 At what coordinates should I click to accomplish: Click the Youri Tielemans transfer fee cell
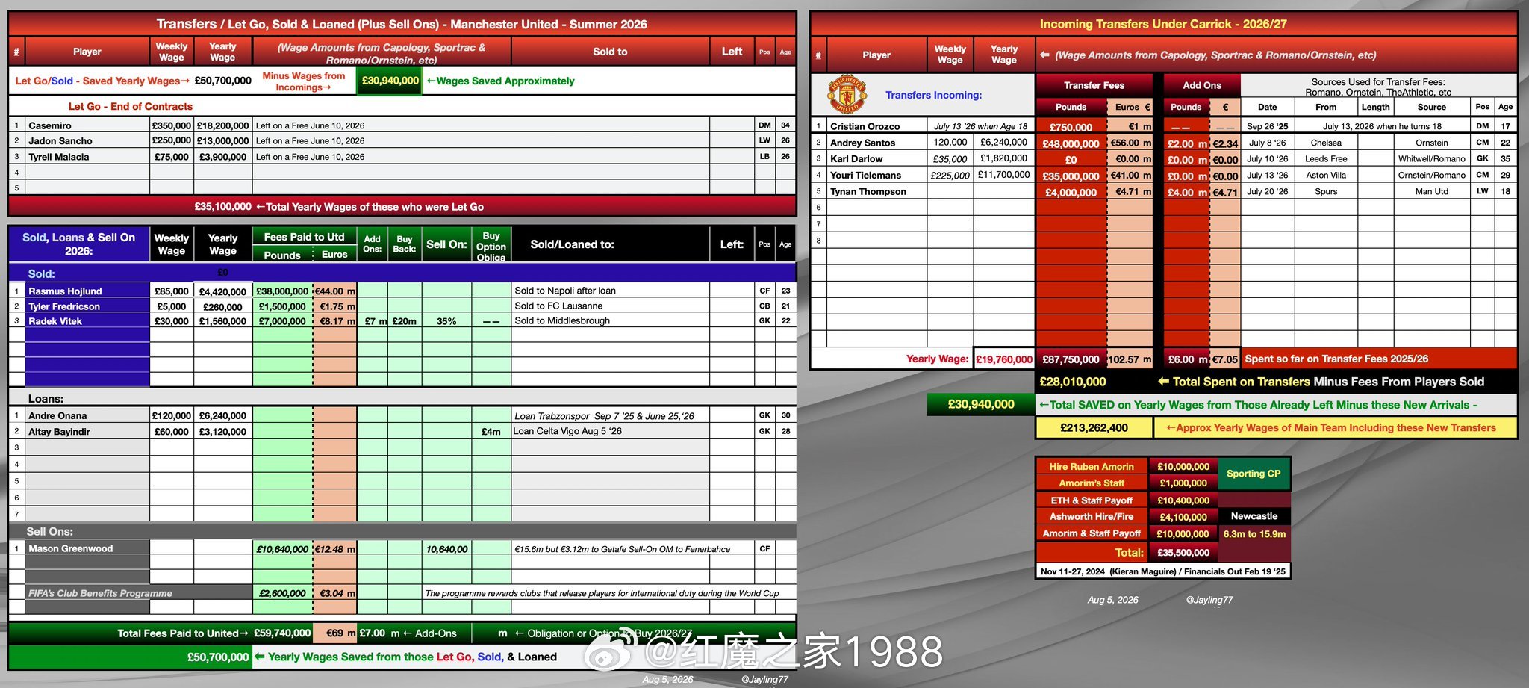tap(1071, 176)
